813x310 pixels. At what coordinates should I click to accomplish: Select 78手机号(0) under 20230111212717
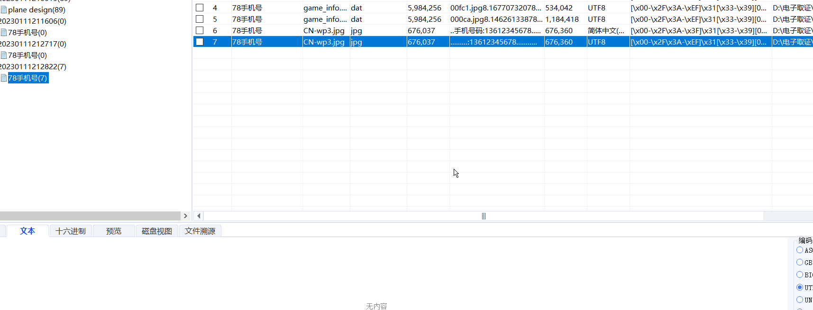pos(27,55)
